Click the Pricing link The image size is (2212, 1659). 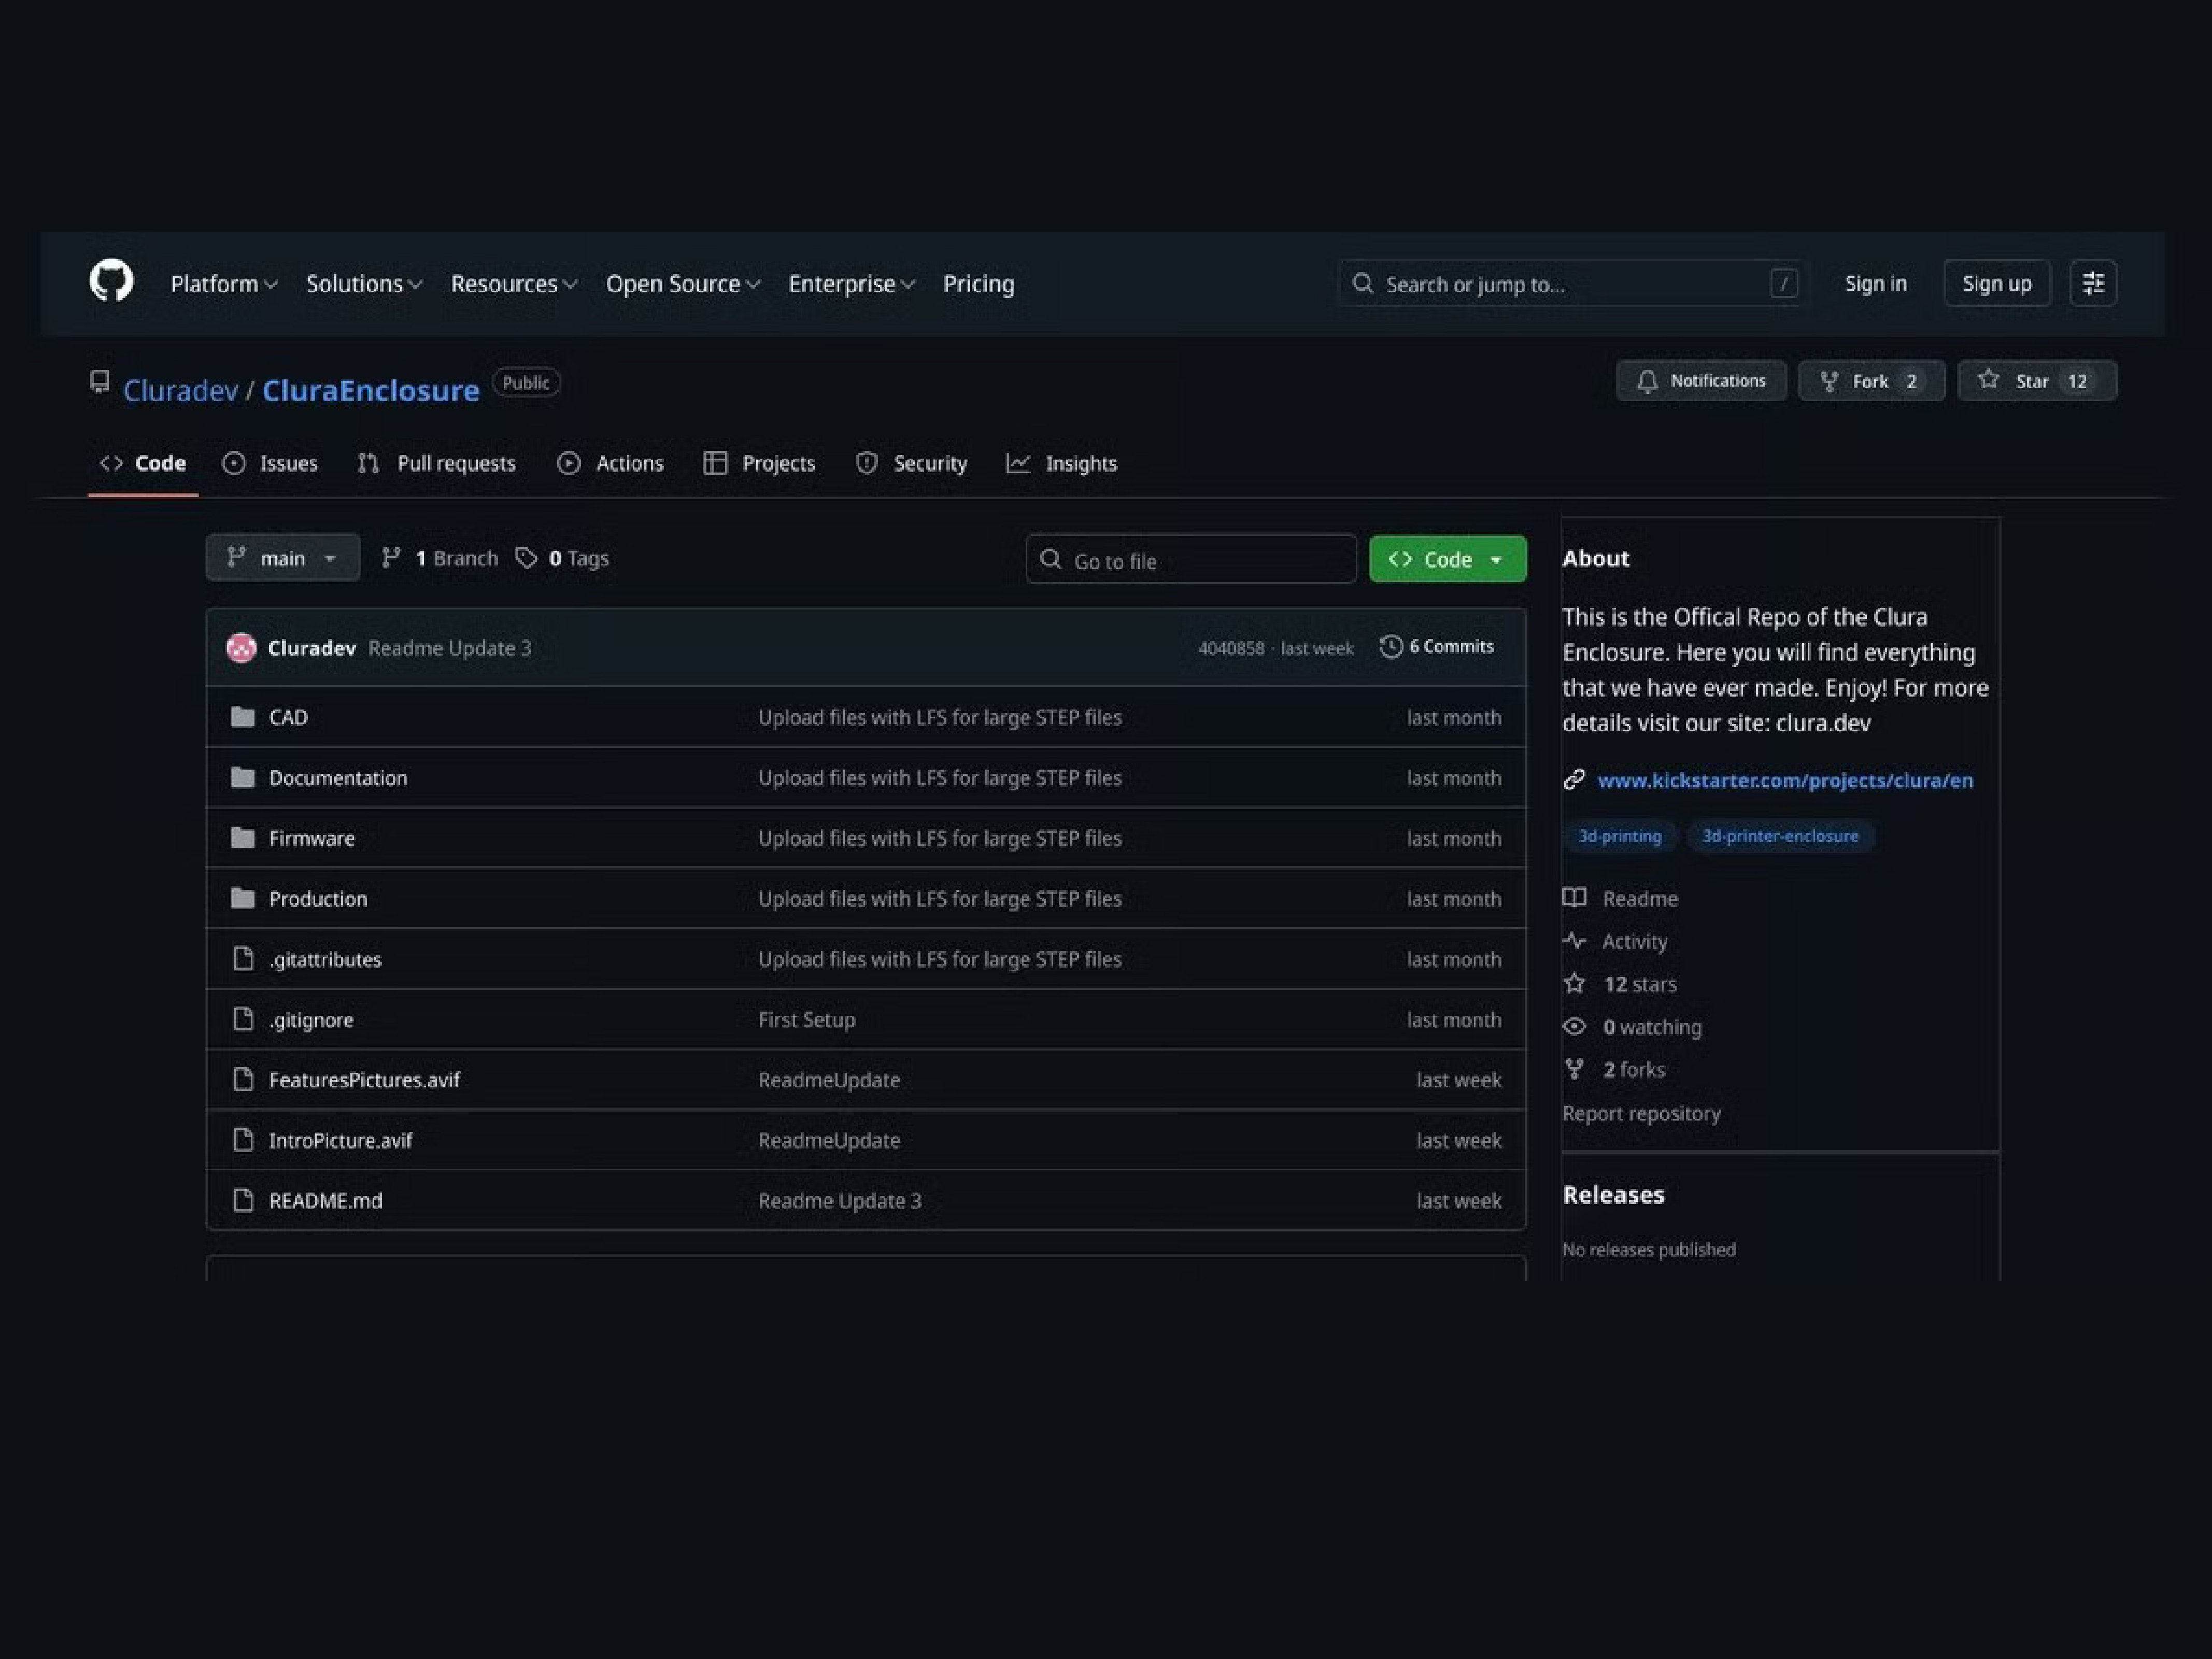[x=979, y=284]
